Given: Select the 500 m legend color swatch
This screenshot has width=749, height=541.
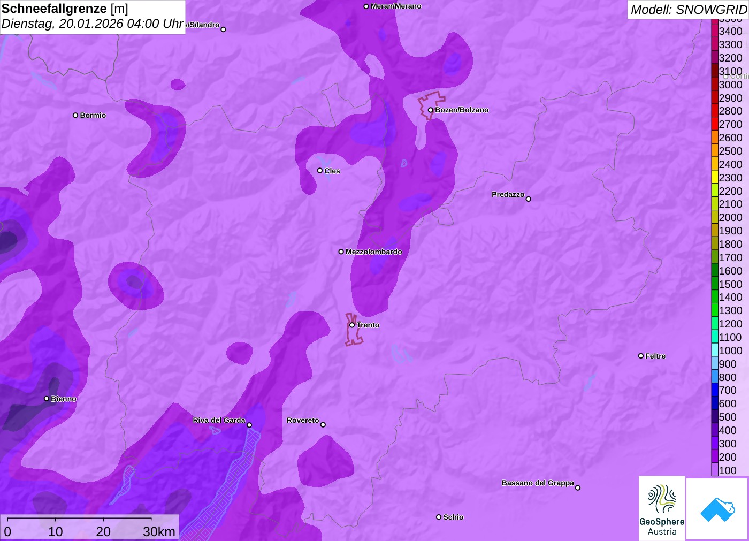Looking at the screenshot, I should pos(715,417).
